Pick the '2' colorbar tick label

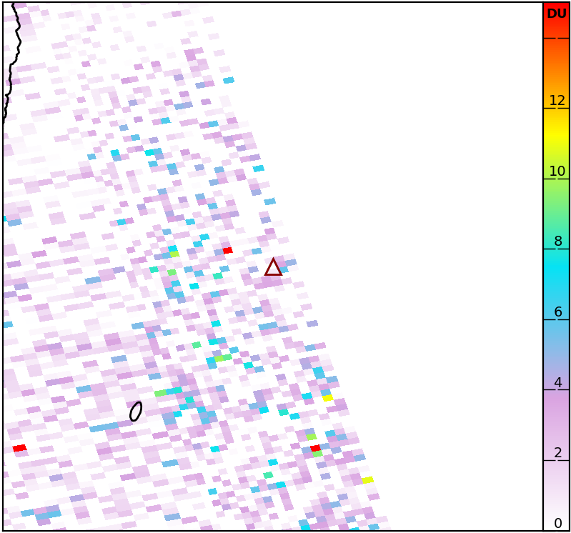click(x=558, y=452)
